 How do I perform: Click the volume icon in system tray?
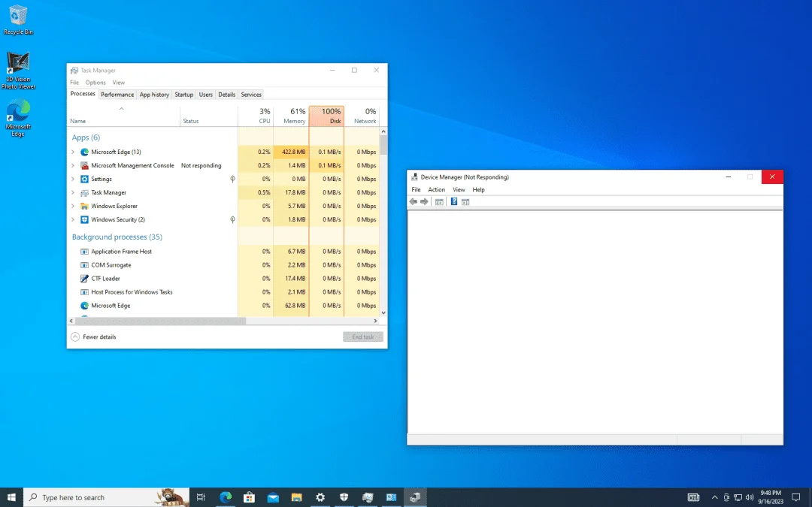(750, 497)
